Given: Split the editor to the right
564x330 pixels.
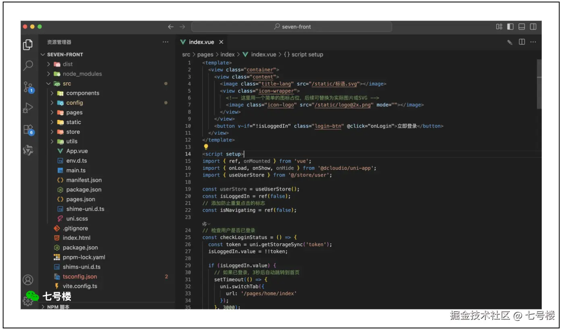Looking at the screenshot, I should (x=522, y=42).
